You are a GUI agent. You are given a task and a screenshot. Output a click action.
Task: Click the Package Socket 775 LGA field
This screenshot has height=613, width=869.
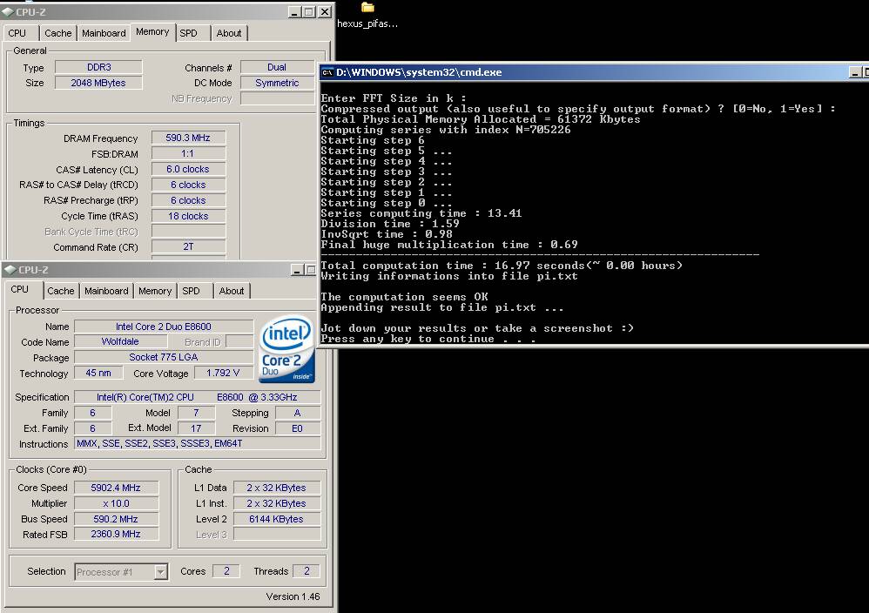[164, 357]
